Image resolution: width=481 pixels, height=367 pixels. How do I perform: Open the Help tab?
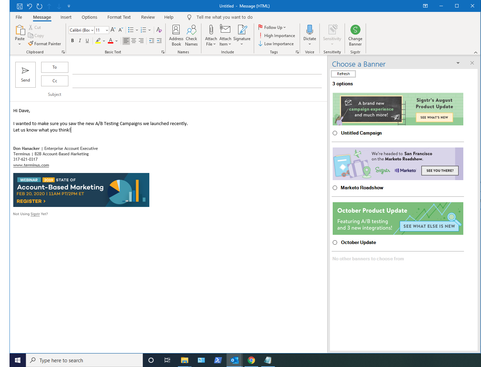pyautogui.click(x=169, y=17)
